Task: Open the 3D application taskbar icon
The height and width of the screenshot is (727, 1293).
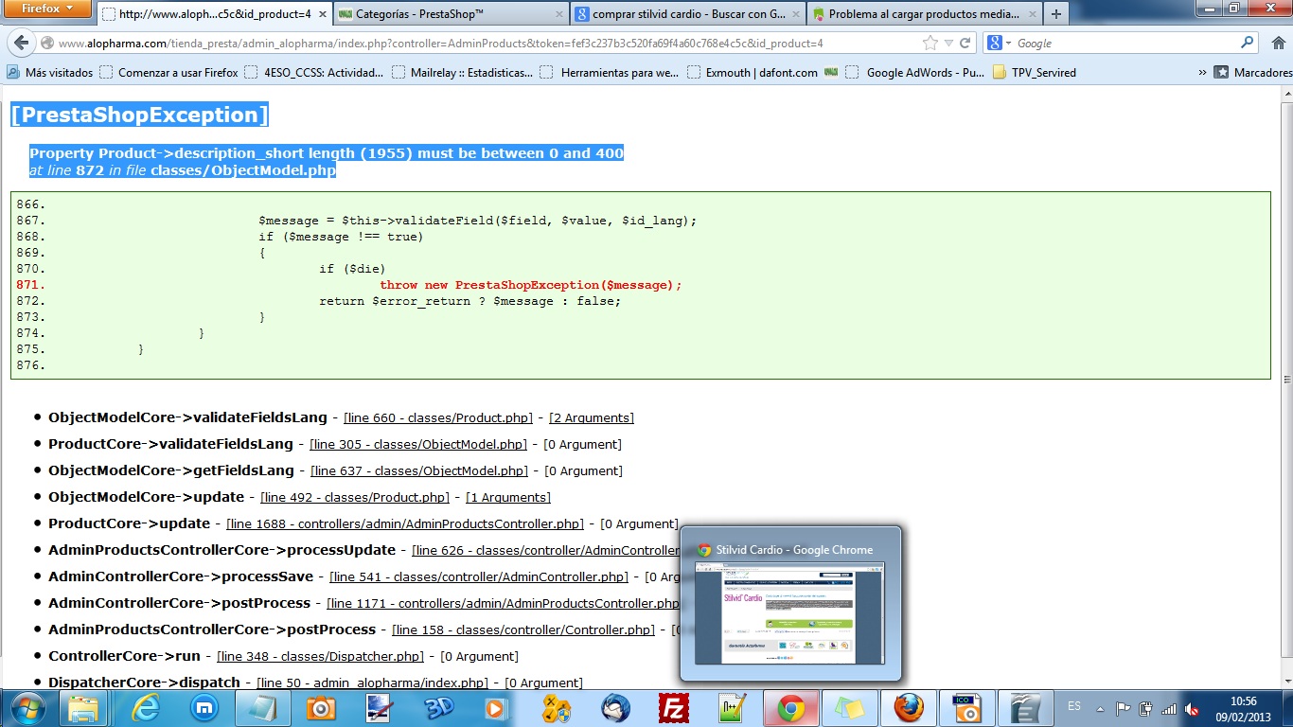Action: [438, 708]
